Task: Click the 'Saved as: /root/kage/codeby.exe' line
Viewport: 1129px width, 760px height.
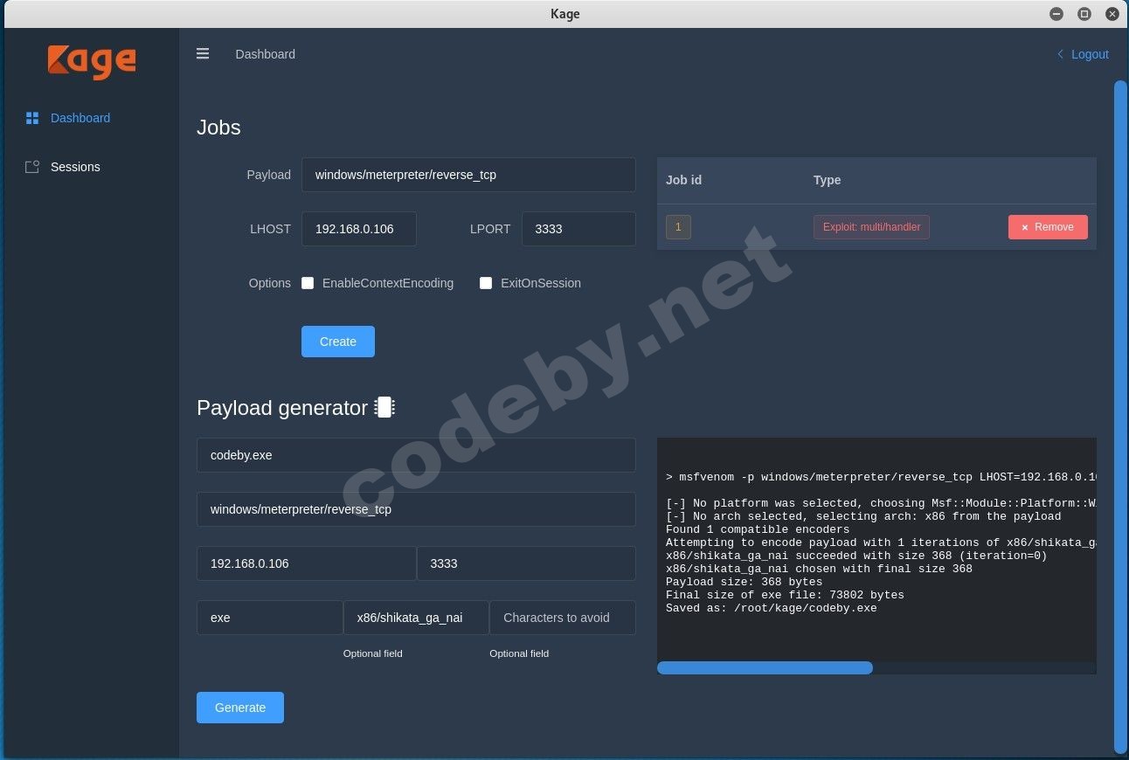Action: point(771,608)
